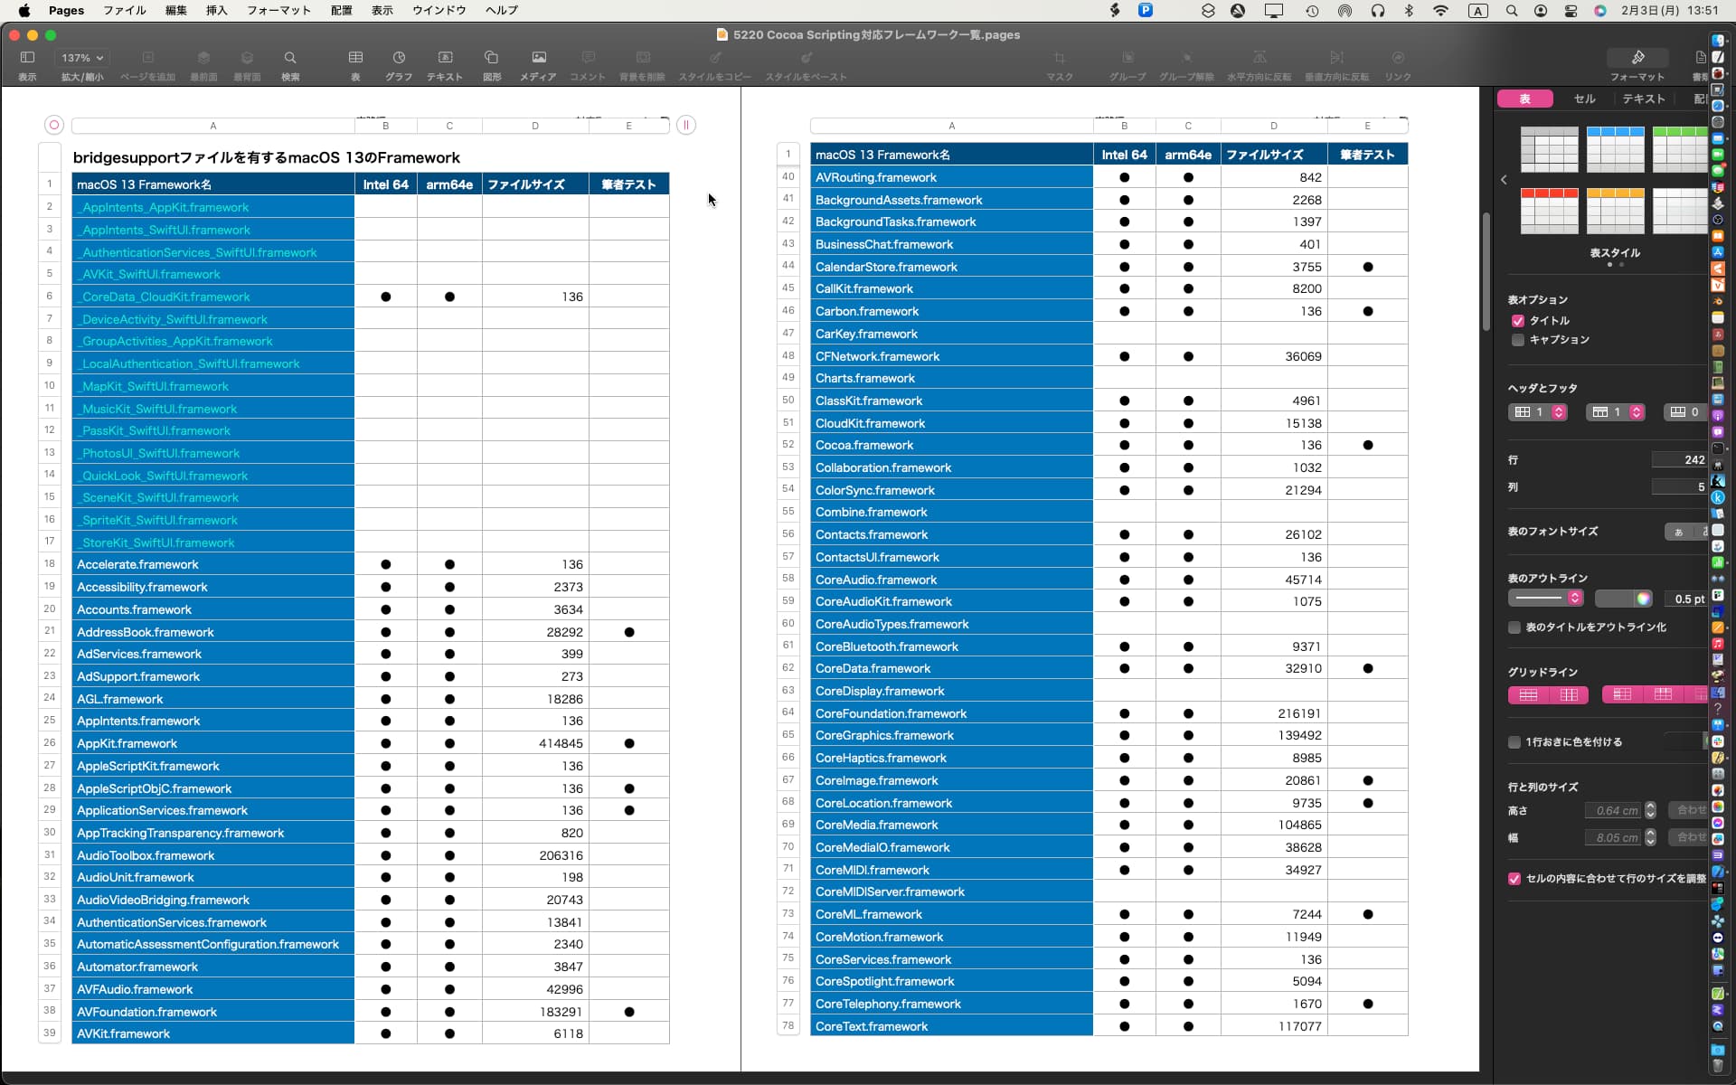Screen dimensions: 1736x1085
Task: Click the 幅 column width stepper
Action: click(x=1650, y=838)
